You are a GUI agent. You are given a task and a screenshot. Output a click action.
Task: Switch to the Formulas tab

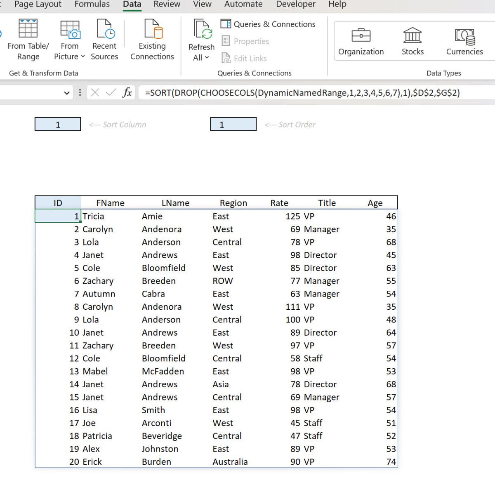pyautogui.click(x=92, y=5)
